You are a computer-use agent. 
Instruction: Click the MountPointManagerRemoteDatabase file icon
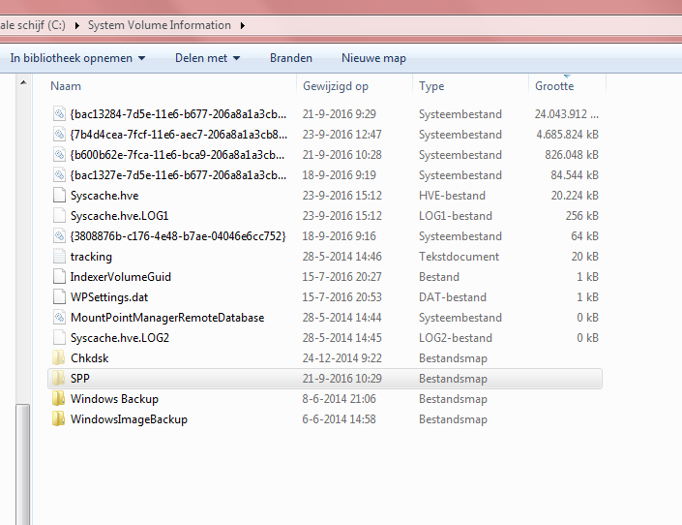pyautogui.click(x=59, y=317)
